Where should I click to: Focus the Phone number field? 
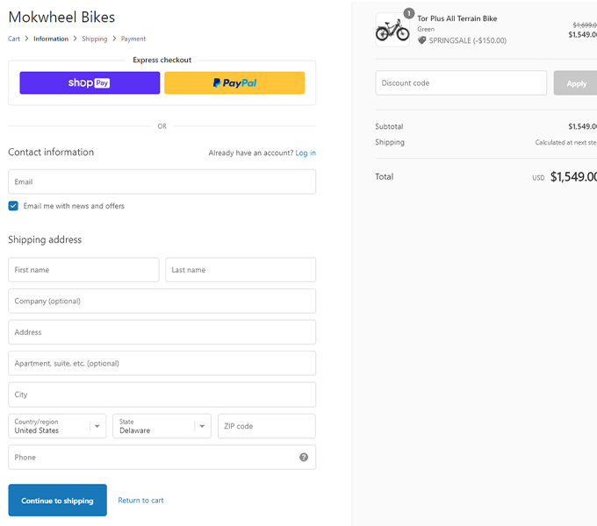[x=162, y=458]
